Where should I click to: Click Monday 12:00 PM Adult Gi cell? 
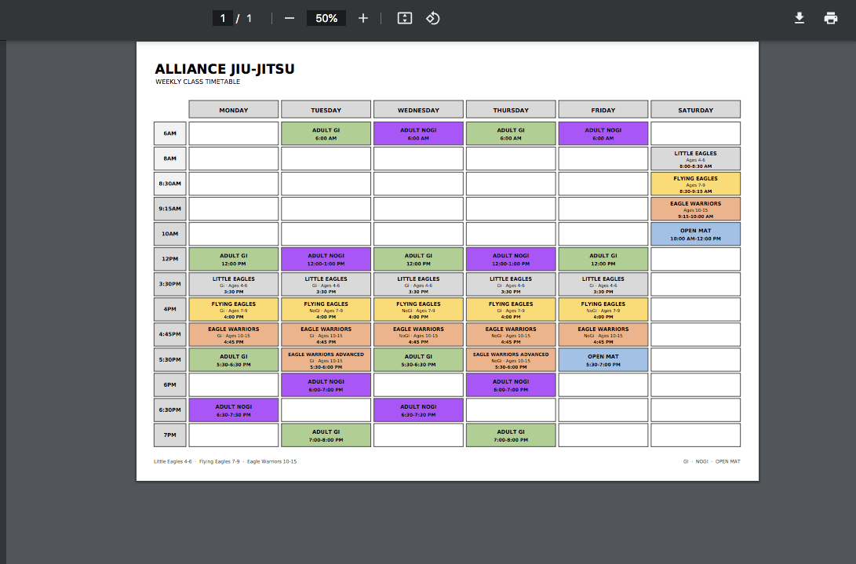coord(234,259)
